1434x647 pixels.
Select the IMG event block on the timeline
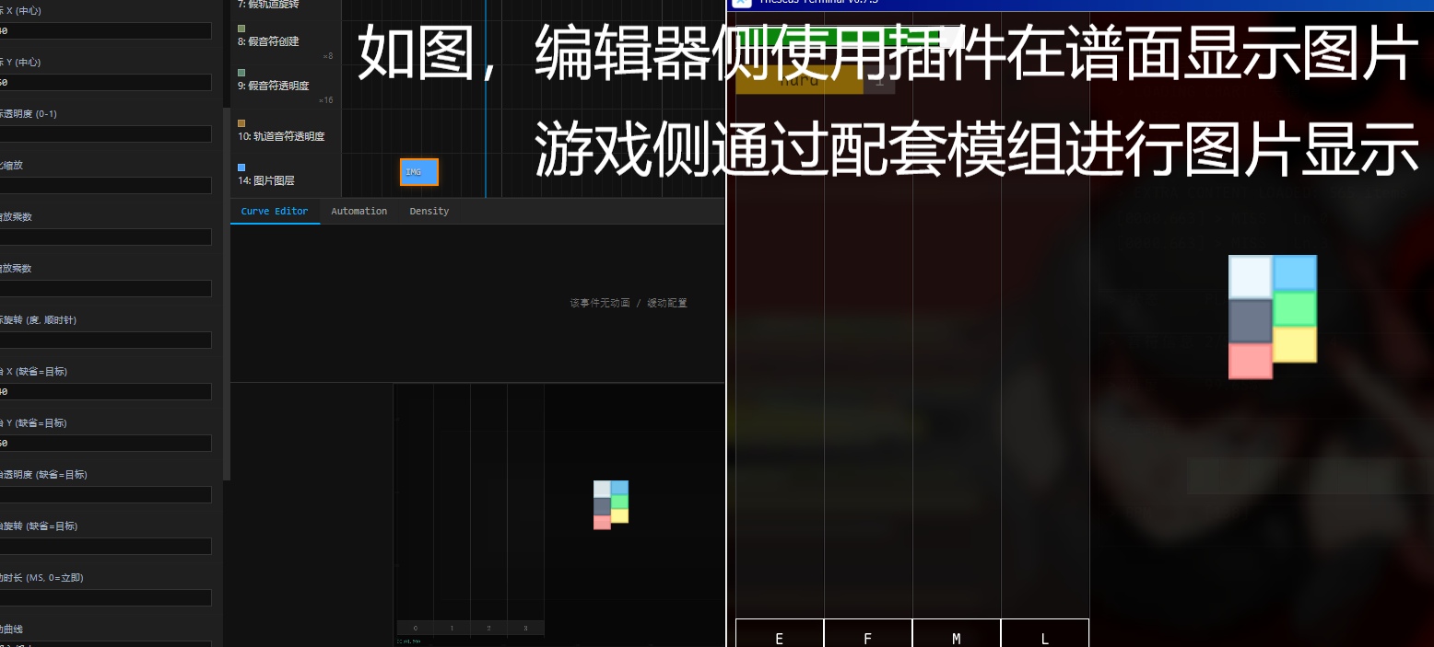(419, 172)
